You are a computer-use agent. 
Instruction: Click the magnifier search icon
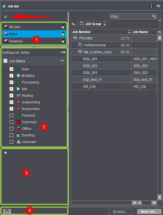154,16
